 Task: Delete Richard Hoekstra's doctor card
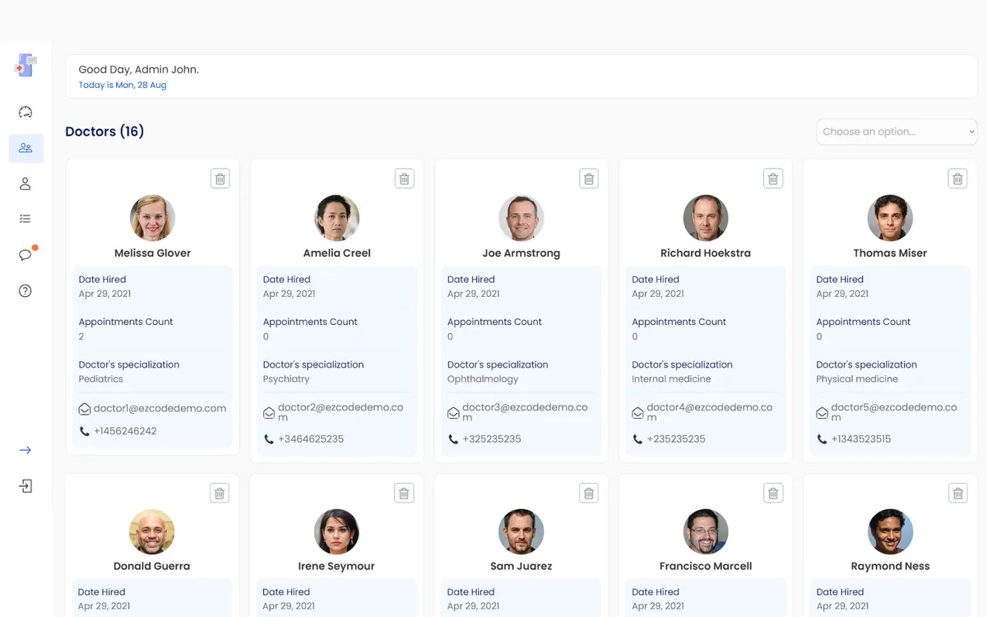pos(772,179)
